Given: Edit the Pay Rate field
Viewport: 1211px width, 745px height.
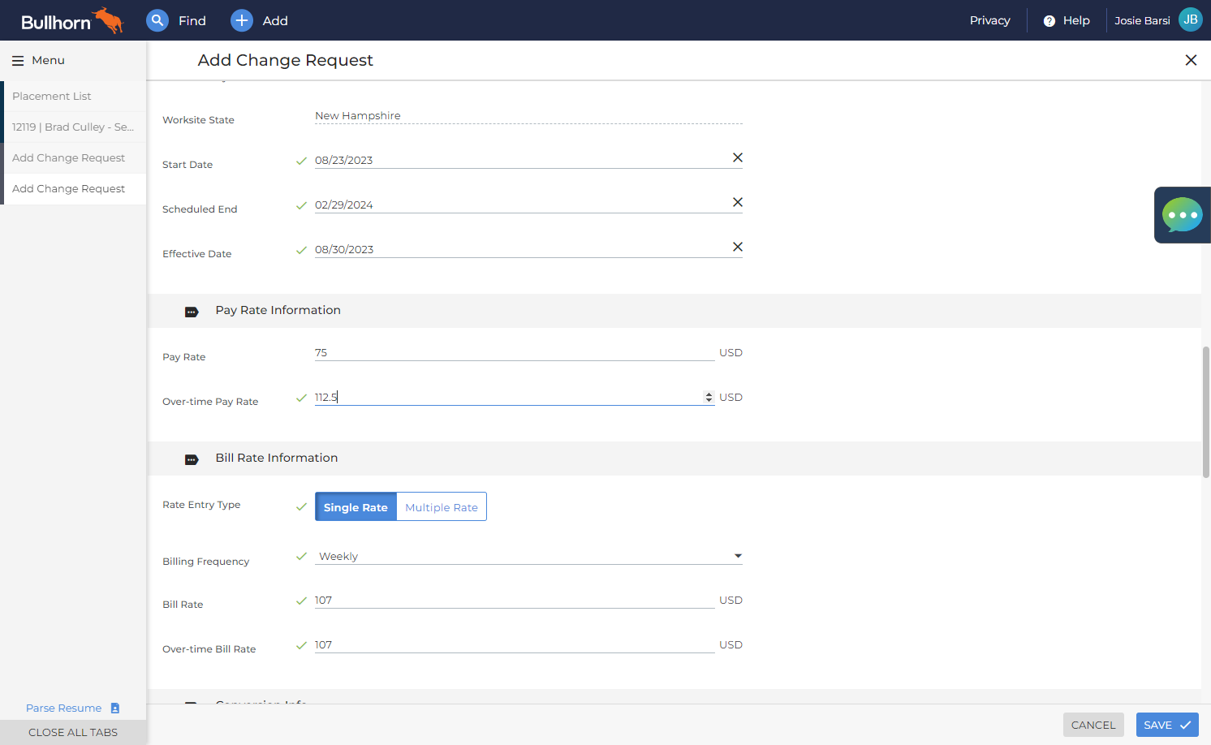Looking at the screenshot, I should pos(515,353).
